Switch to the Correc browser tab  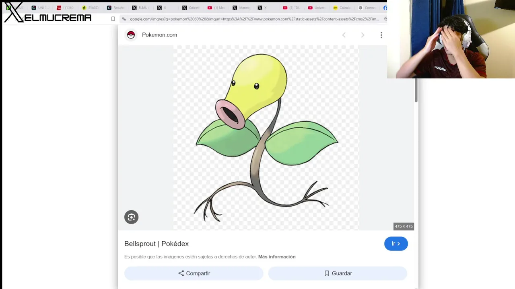tap(368, 8)
